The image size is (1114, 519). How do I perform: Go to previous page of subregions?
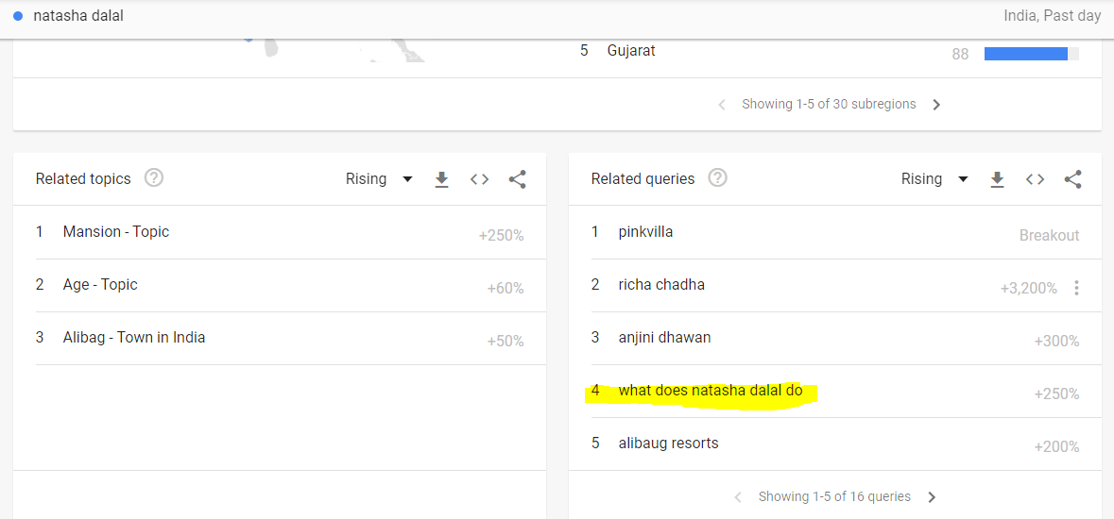pos(722,105)
